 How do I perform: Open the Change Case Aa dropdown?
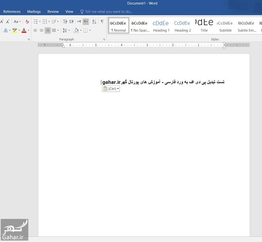point(17,22)
